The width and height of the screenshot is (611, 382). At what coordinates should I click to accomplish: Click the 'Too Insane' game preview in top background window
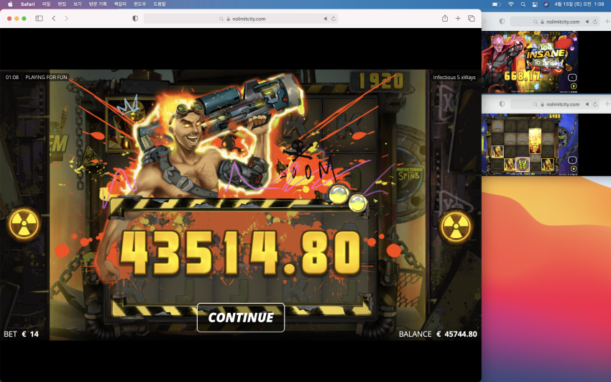[x=530, y=62]
